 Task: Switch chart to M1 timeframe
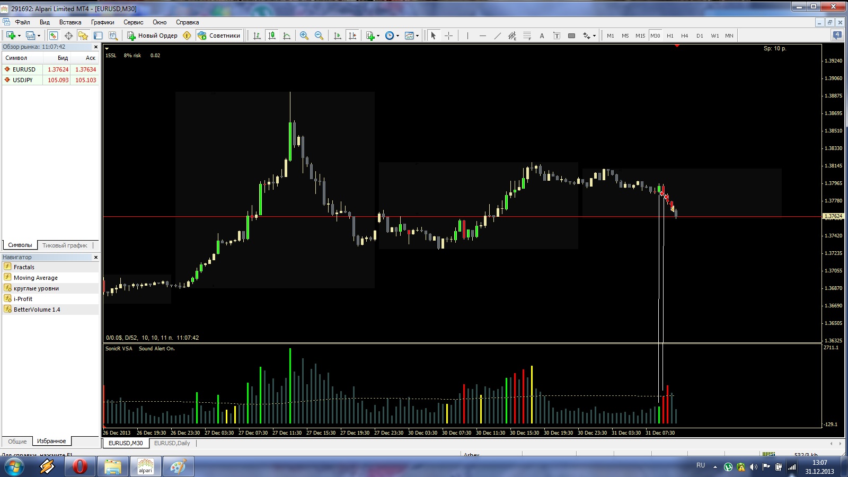(x=611, y=36)
